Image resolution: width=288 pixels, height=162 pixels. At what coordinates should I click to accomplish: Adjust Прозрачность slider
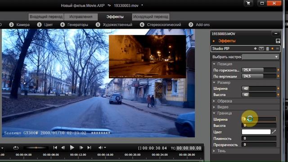tap(259, 144)
